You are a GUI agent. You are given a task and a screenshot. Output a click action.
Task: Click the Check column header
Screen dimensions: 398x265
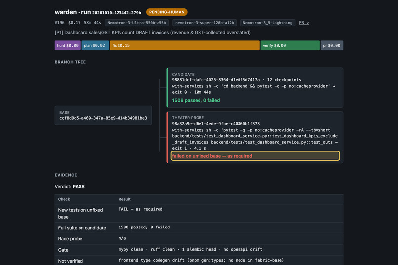coord(64,199)
